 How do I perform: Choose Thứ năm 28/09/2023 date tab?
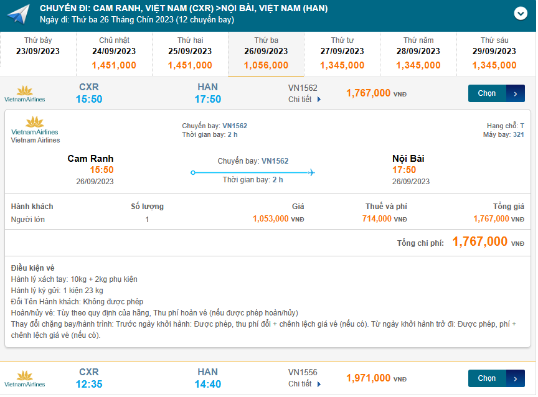coord(418,52)
